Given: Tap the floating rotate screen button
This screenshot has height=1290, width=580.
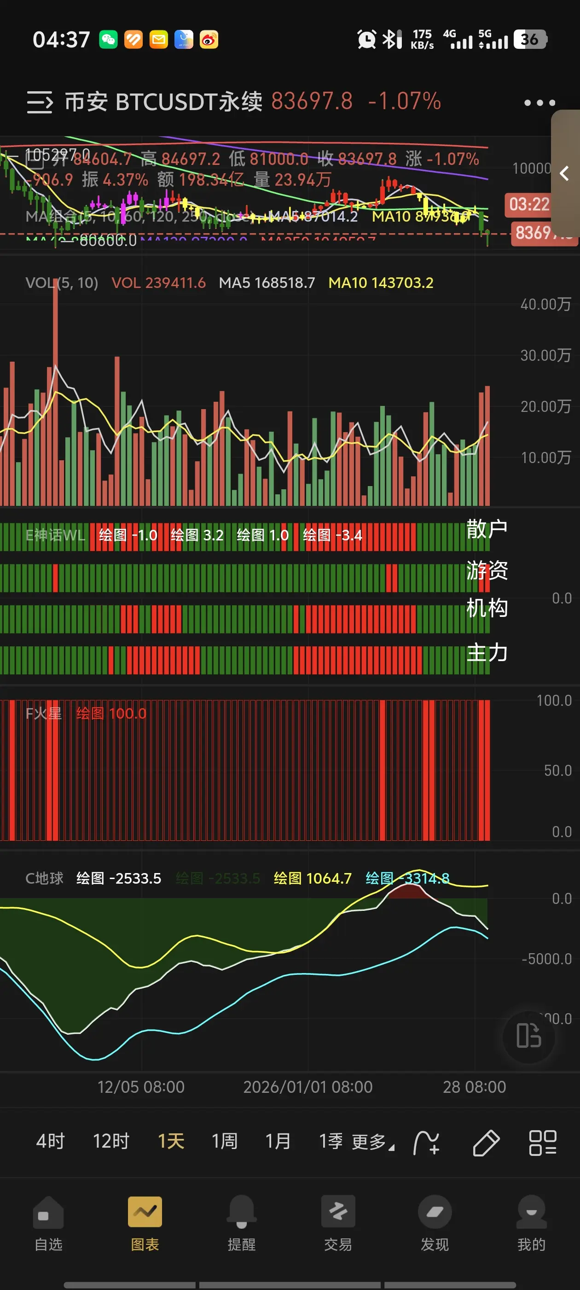Looking at the screenshot, I should pos(528,1036).
